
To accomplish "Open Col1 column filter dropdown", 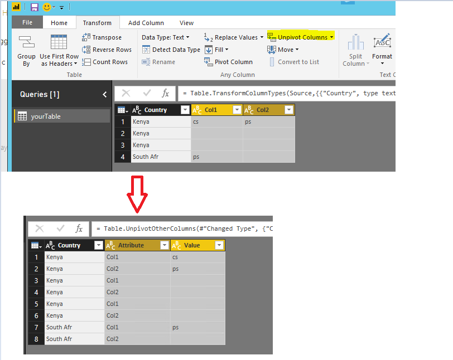I will point(237,110).
